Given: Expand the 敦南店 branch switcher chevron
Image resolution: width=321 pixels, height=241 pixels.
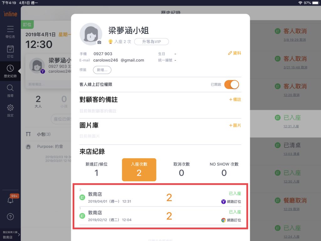Looking at the screenshot, I should point(19,235).
